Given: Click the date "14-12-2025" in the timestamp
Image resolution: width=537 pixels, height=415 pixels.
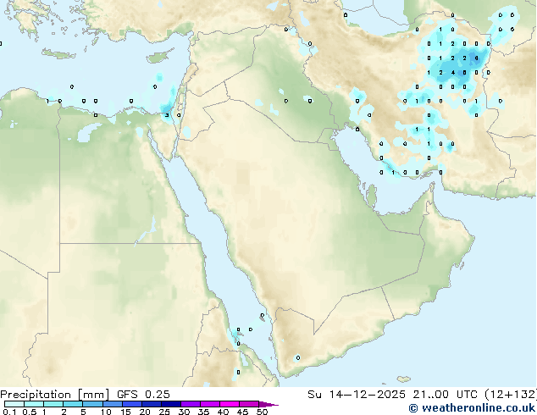Looking at the screenshot, I should point(367,395).
